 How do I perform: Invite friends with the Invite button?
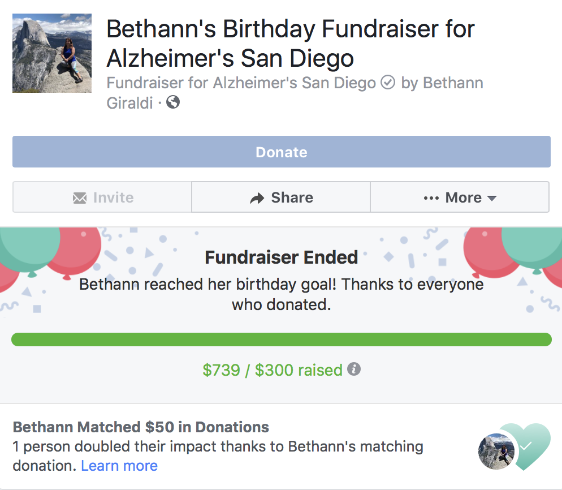102,197
